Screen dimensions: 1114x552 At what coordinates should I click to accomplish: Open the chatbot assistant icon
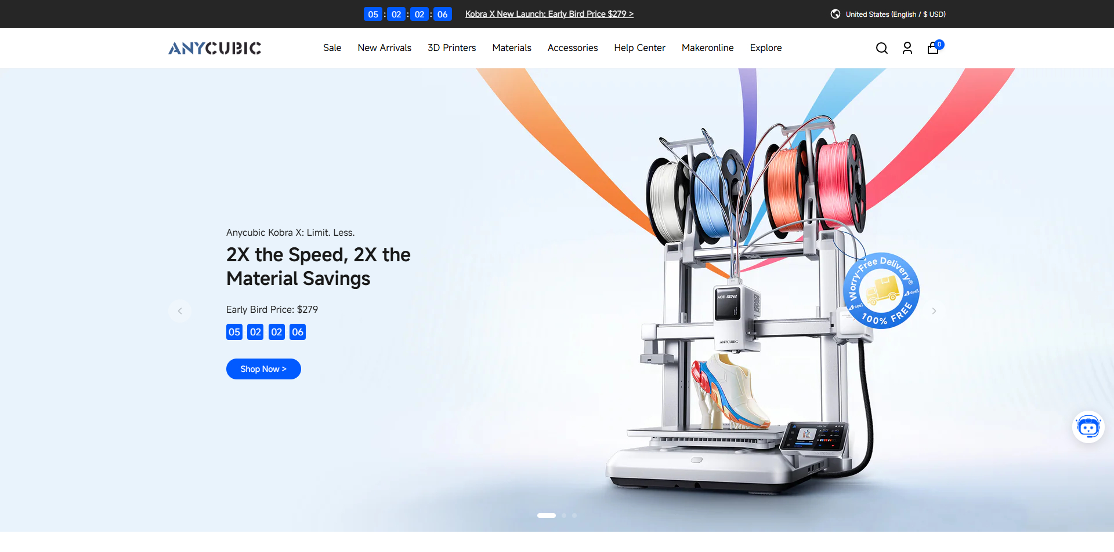pyautogui.click(x=1088, y=427)
